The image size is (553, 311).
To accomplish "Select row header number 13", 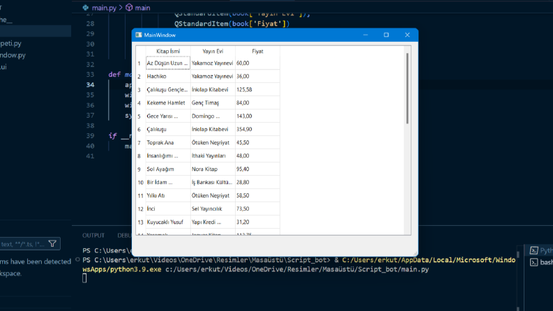I will point(140,222).
